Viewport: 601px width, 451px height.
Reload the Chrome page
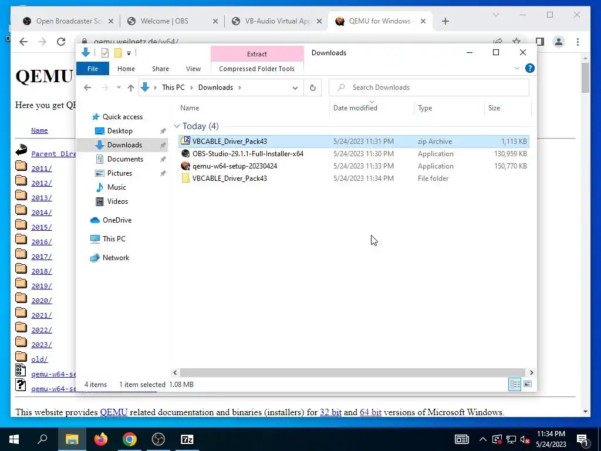61,42
